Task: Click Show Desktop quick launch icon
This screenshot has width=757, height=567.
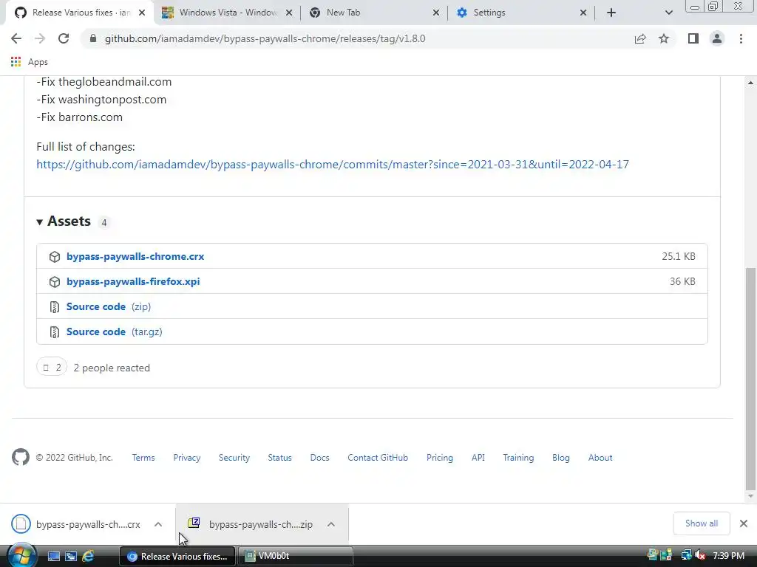Action: click(x=53, y=556)
